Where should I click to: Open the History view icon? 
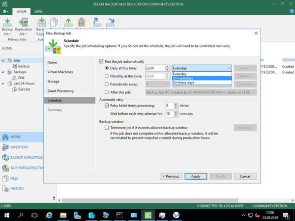point(5,189)
